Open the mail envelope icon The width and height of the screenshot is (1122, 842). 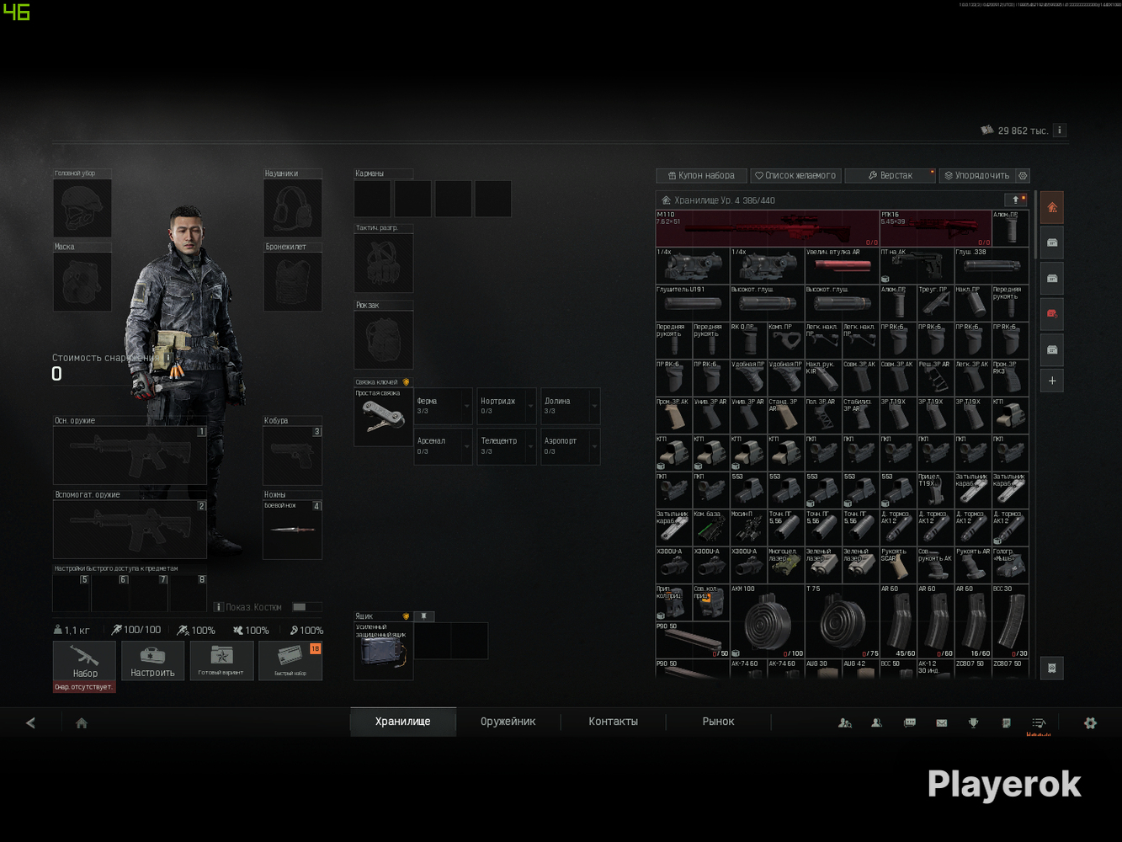click(x=941, y=722)
